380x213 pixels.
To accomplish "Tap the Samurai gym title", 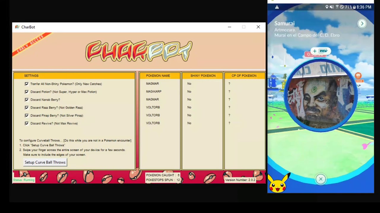I will (284, 23).
